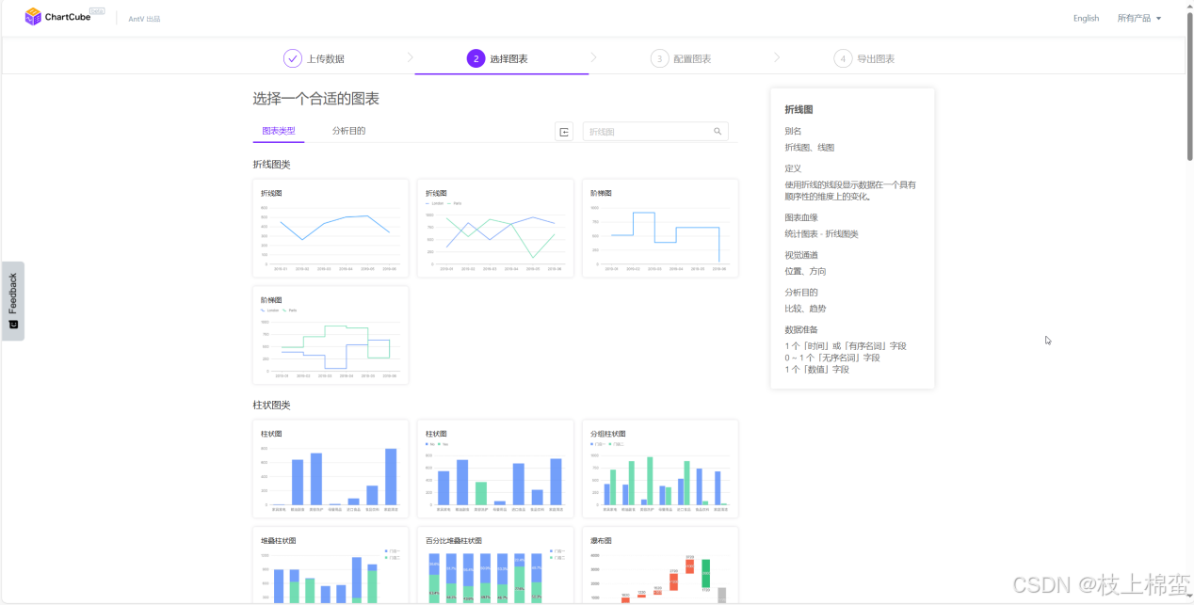Image resolution: width=1194 pixels, height=605 pixels.
Task: Click the 1 个「数值」字段 line
Action: pyautogui.click(x=816, y=370)
